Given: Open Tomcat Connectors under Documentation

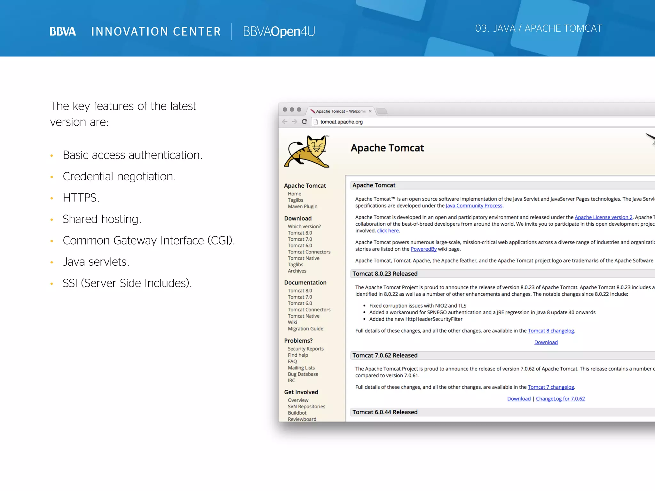Looking at the screenshot, I should click(309, 310).
